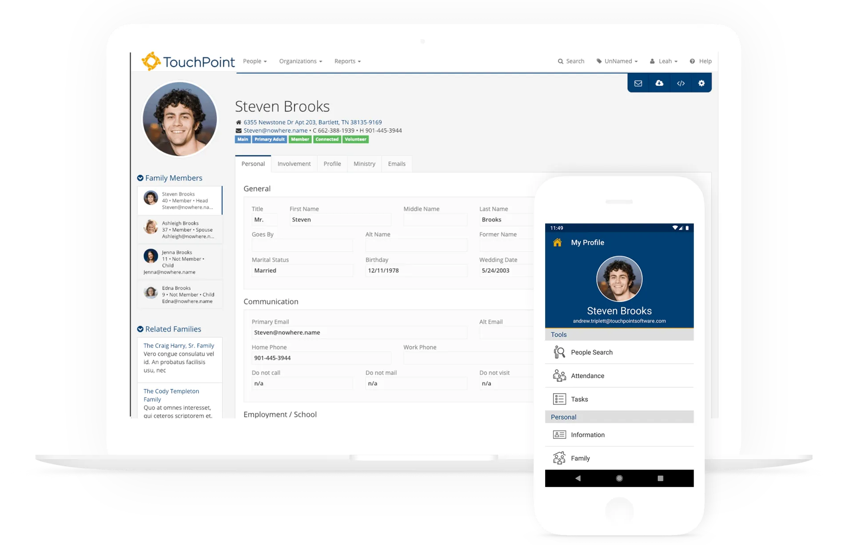Tap the Attendance row label on phone
Viewport: 853px width, 551px height.
point(587,376)
